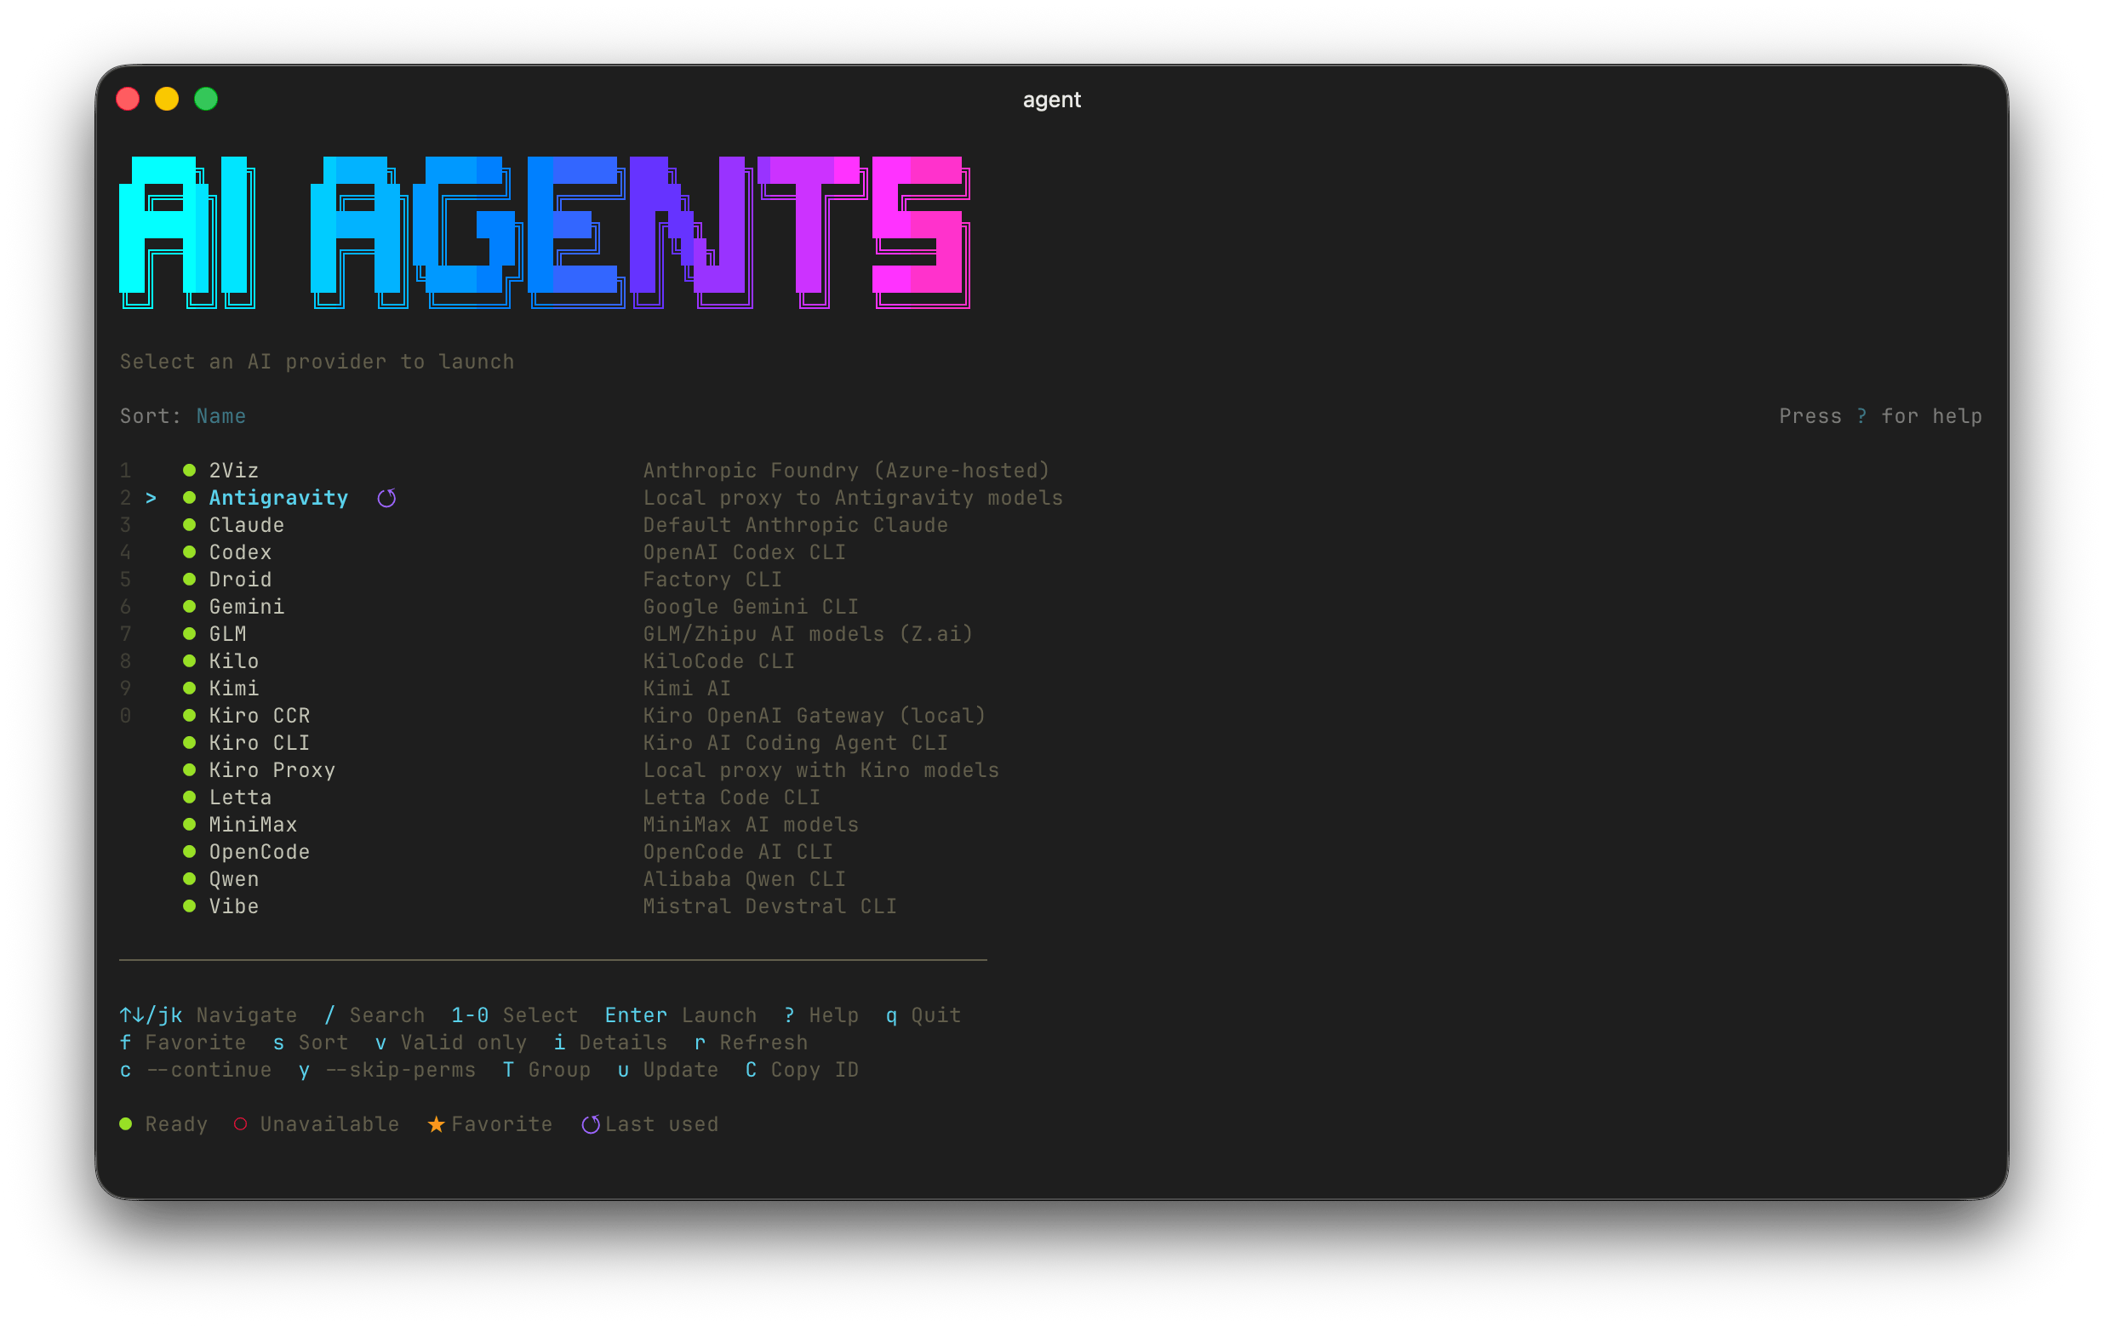
Task: Click the green Ready legend dot
Action: click(126, 1124)
